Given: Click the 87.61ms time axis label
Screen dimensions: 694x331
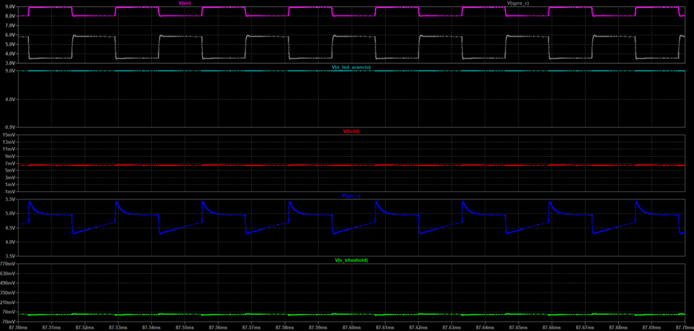Looking at the screenshot, I should pyautogui.click(x=385, y=328).
